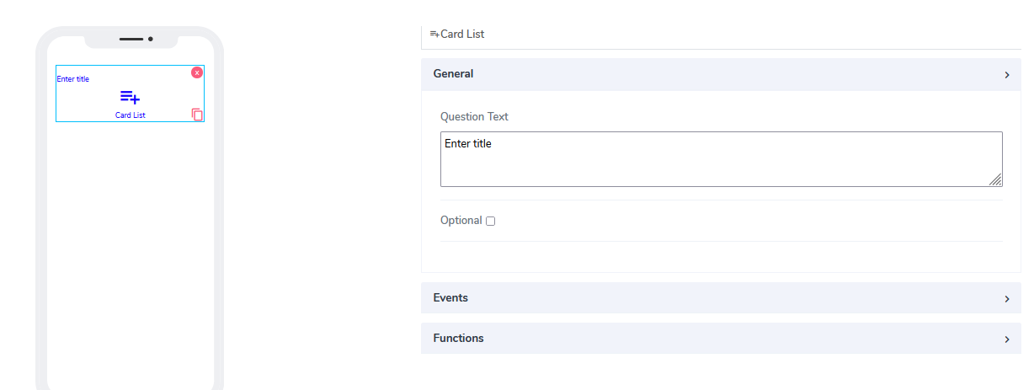This screenshot has width=1034, height=390.
Task: Expand the Functions section chevron
Action: pyautogui.click(x=1006, y=339)
